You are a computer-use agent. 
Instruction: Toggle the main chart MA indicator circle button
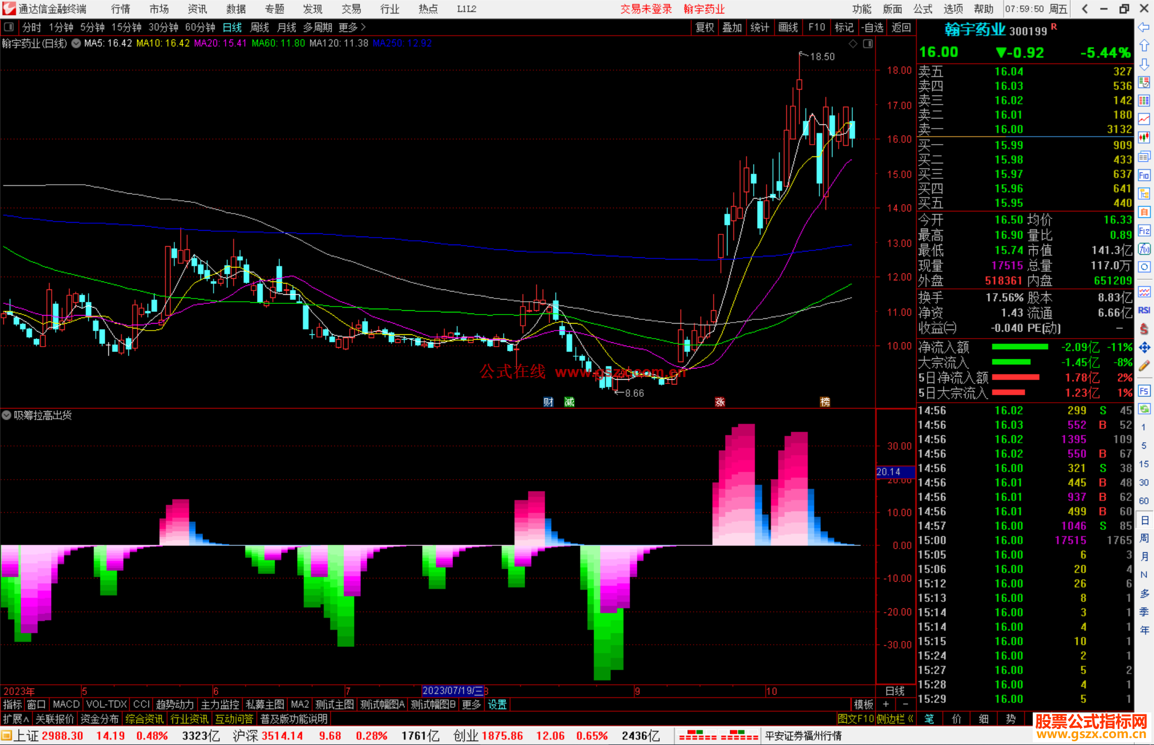tap(76, 43)
